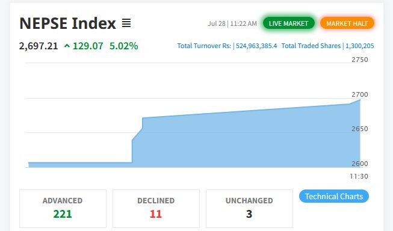
Task: Click the 2700 axis label
Action: pyautogui.click(x=360, y=94)
